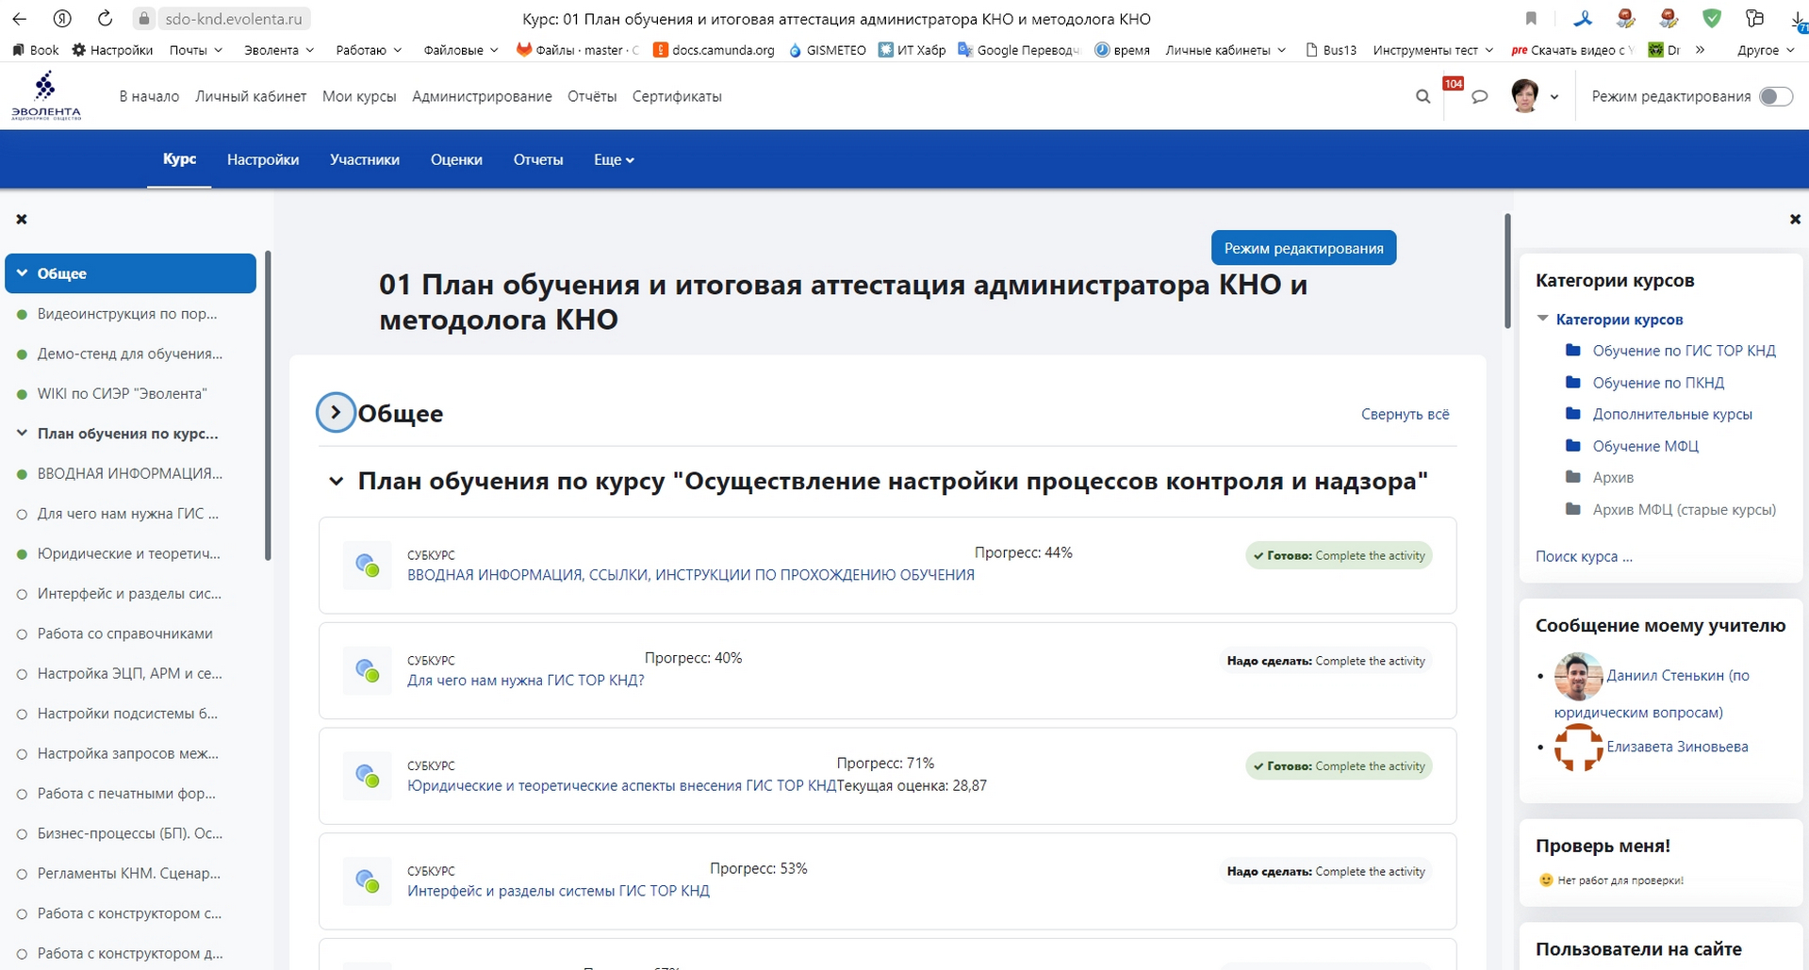The image size is (1809, 970).
Task: Click the Свернуть всё link
Action: coord(1405,414)
